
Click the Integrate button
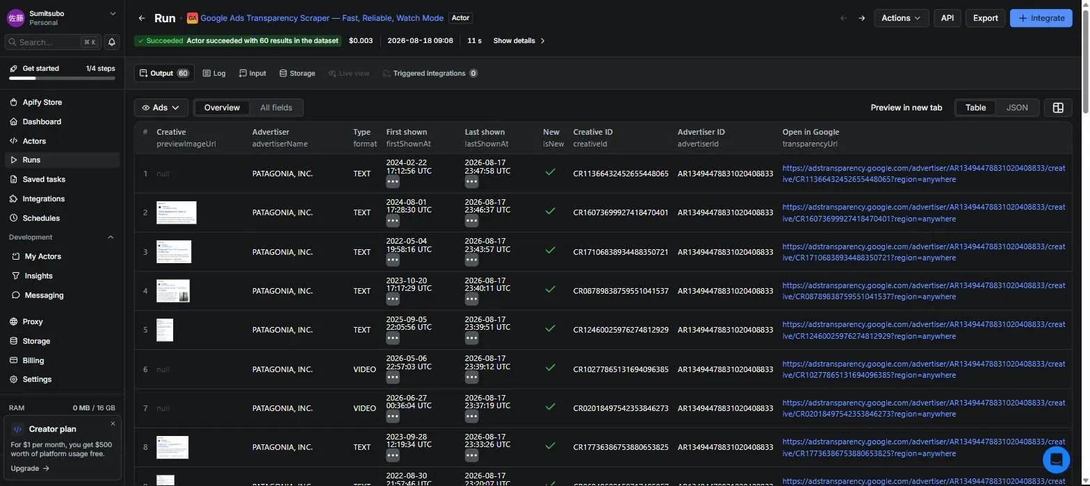coord(1041,18)
